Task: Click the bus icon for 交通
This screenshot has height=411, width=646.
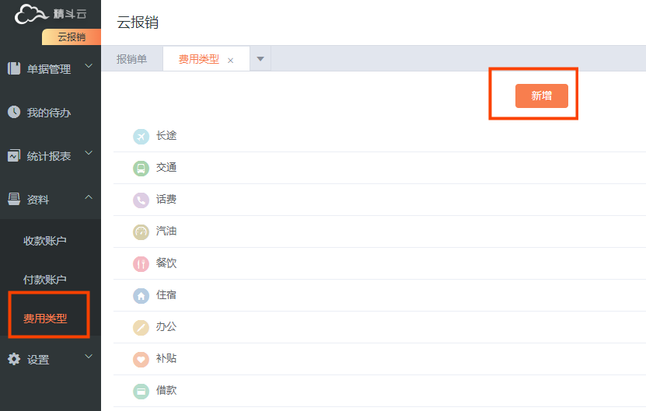Action: click(x=141, y=168)
